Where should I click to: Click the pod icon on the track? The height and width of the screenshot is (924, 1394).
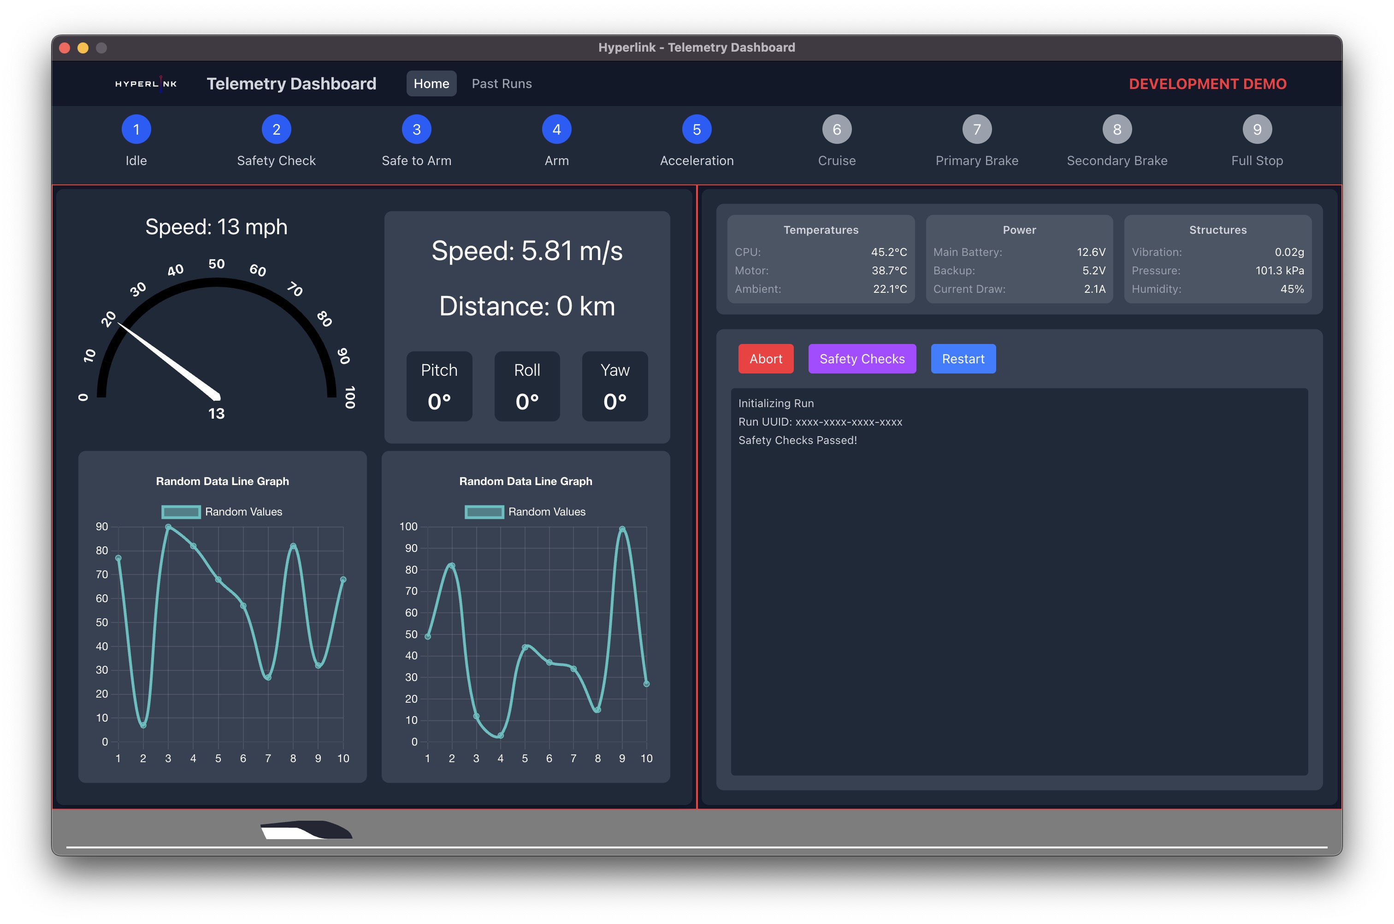click(x=307, y=829)
